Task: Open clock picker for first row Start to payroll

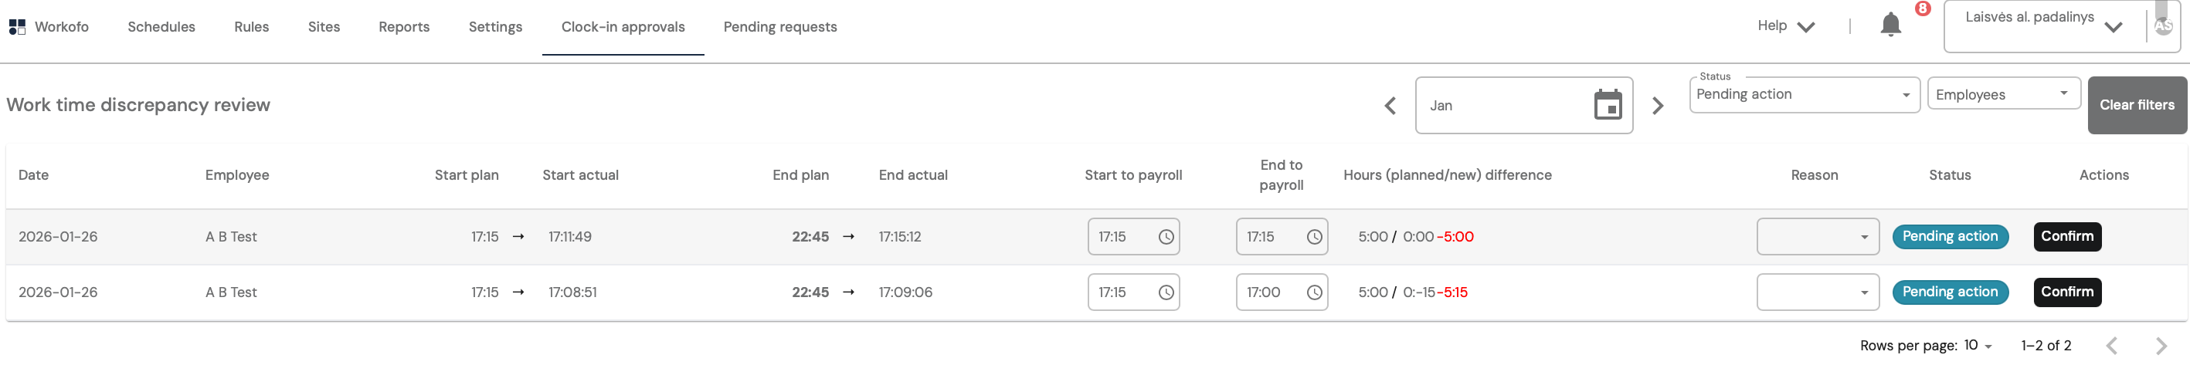Action: click(x=1166, y=238)
